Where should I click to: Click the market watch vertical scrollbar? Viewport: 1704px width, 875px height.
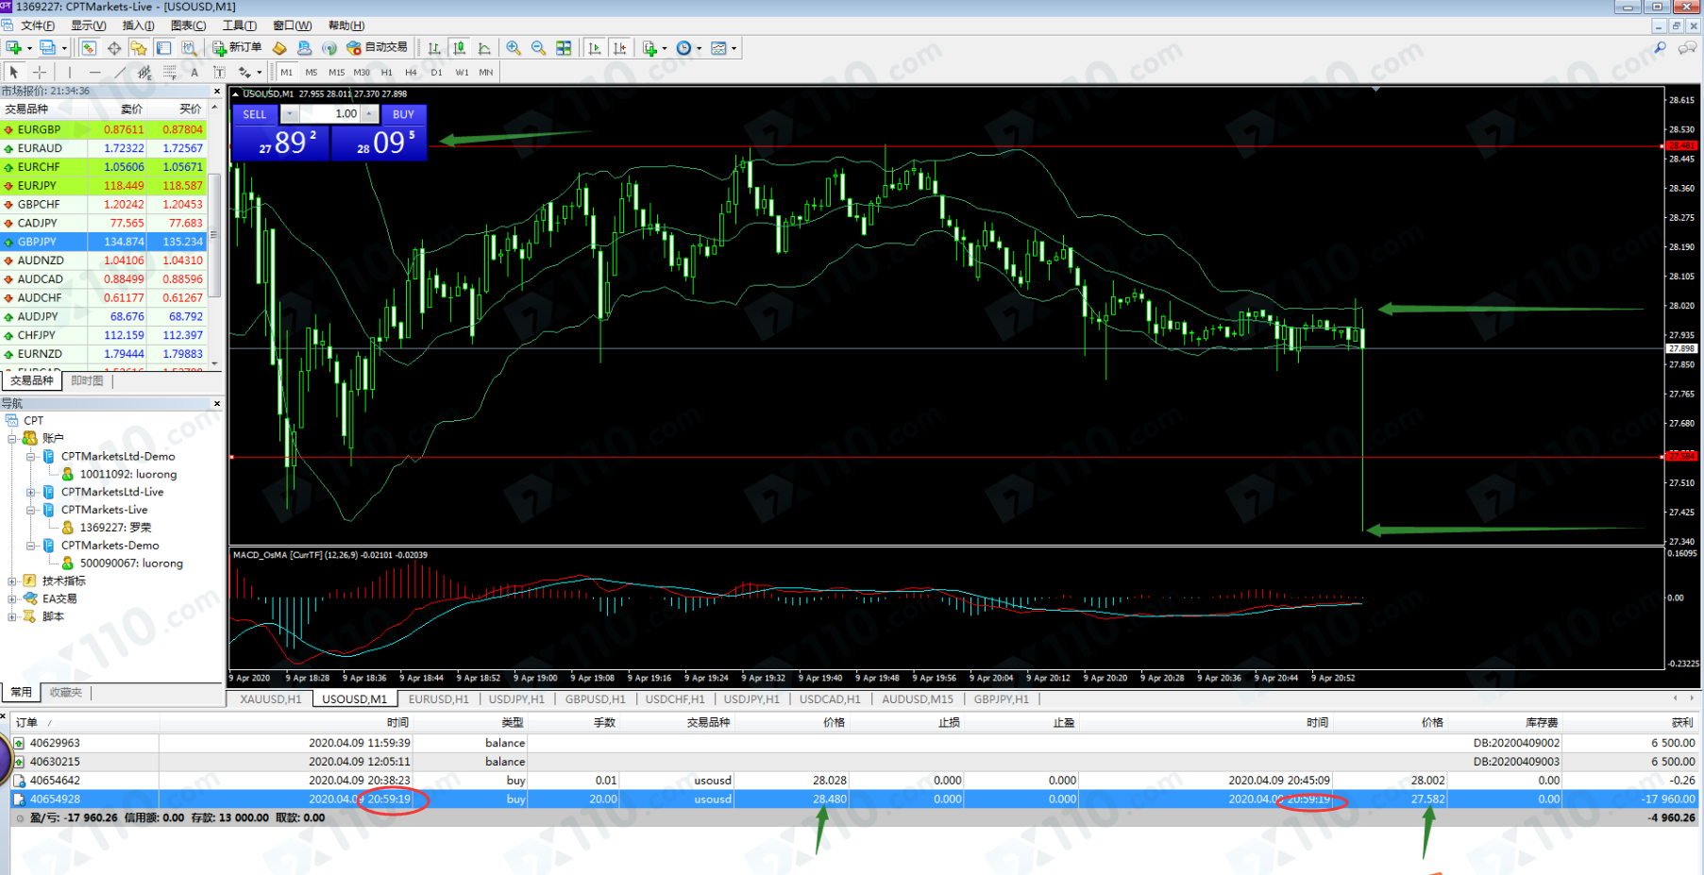tap(214, 234)
